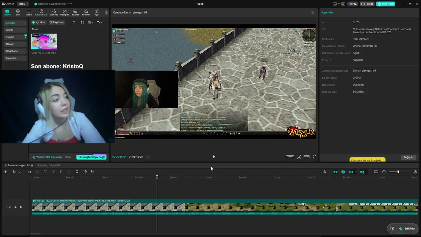Image resolution: width=421 pixels, height=237 pixels.
Task: Open EditPilot assistant
Action: [407, 229]
